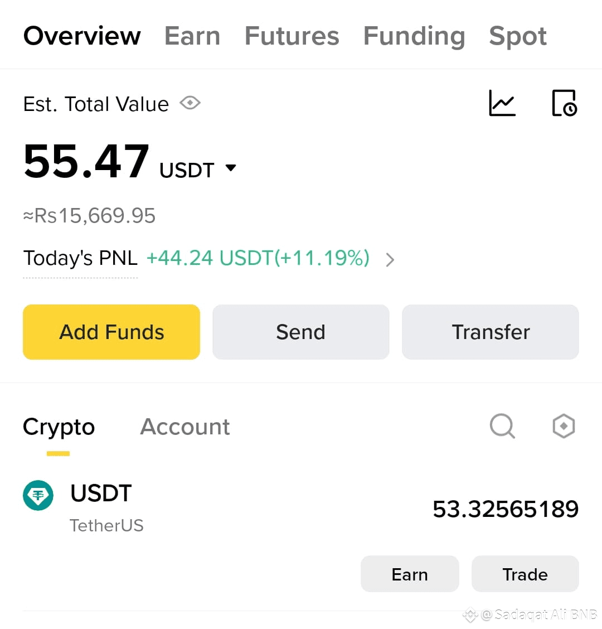The image size is (602, 629).
Task: Click Earn button under USDT
Action: [410, 574]
